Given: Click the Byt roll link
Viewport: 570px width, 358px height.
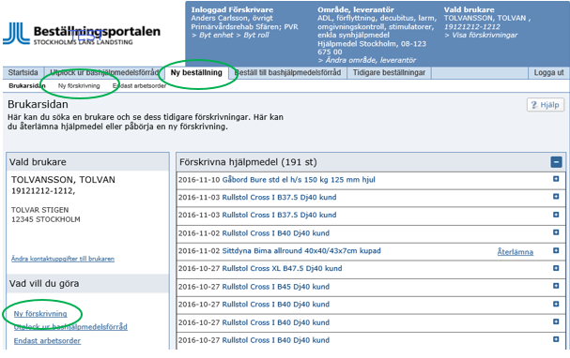Looking at the screenshot, I should pos(253,36).
